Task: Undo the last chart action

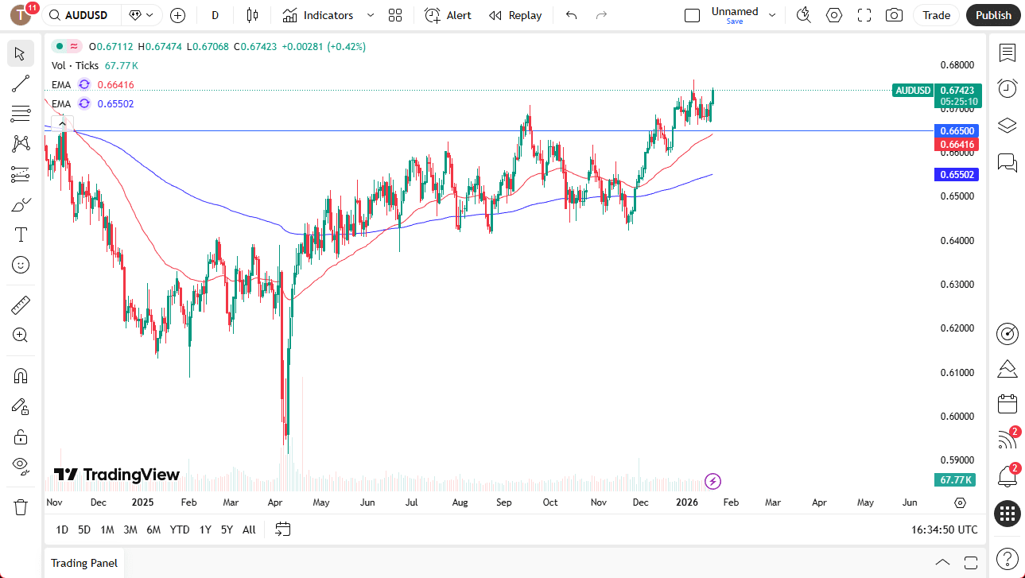Action: click(x=571, y=15)
